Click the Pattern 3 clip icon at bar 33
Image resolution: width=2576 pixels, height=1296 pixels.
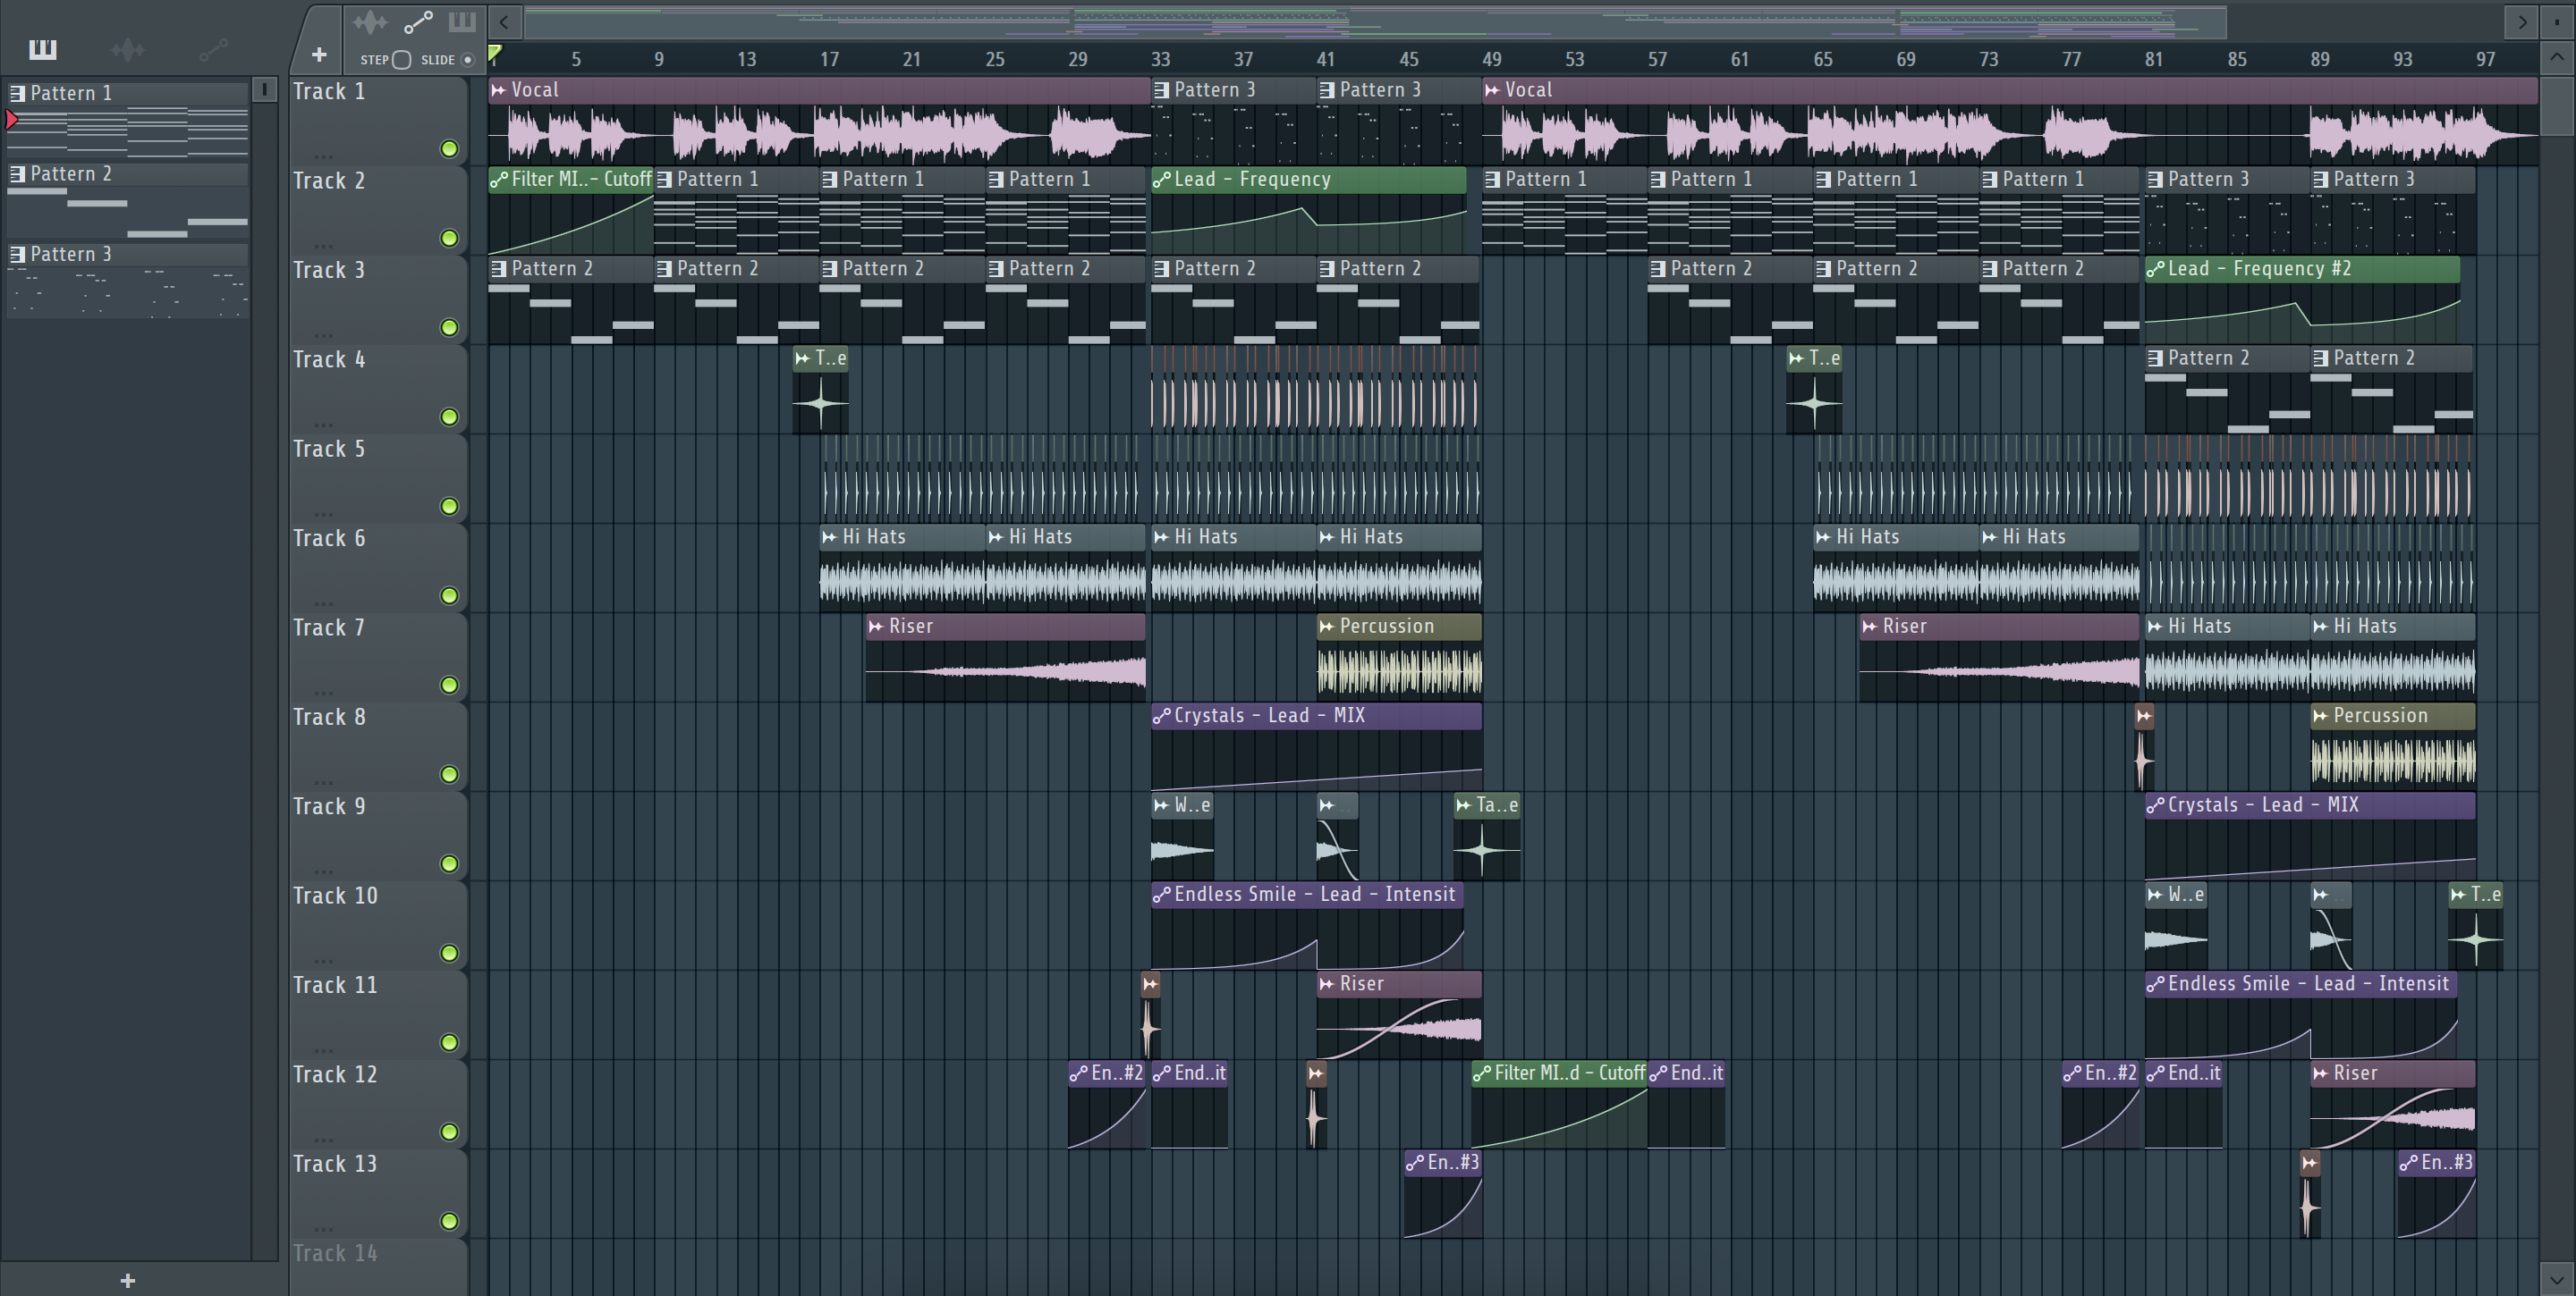coord(1161,90)
